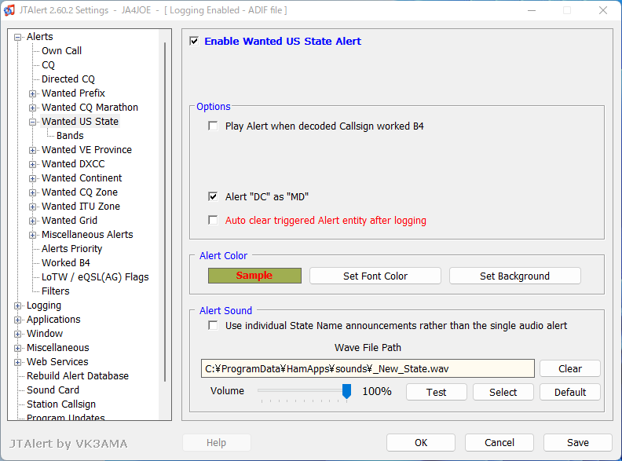This screenshot has height=461, width=622.
Task: Click the JTAlert app icon in title bar
Action: pos(9,10)
